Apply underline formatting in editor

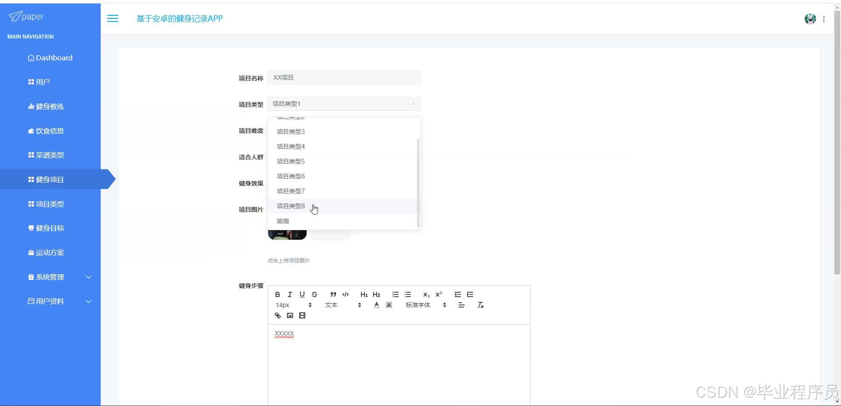[x=302, y=294]
